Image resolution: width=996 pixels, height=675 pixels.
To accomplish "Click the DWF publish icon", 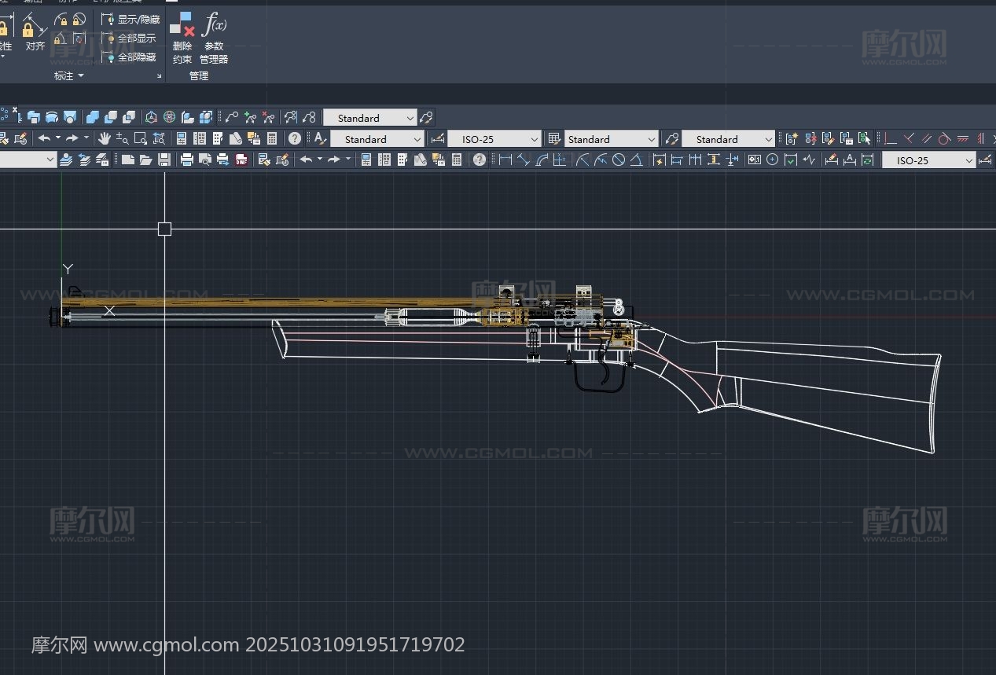I will pyautogui.click(x=241, y=160).
